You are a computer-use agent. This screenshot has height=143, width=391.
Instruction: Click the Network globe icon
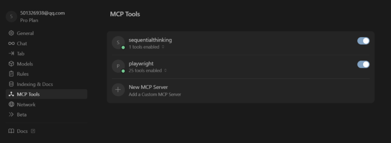click(11, 104)
